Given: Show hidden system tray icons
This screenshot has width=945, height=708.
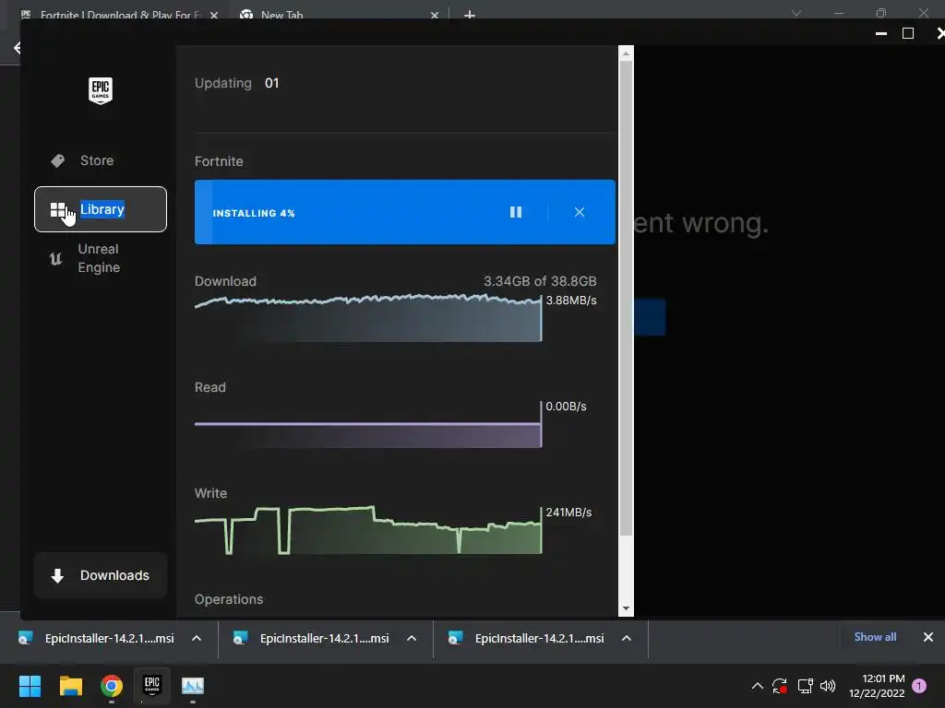Looking at the screenshot, I should 758,686.
